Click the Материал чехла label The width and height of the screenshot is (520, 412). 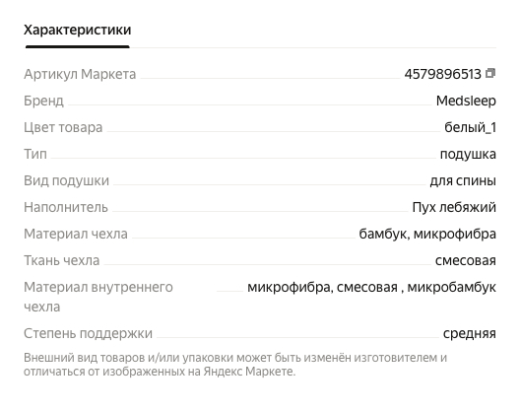pyautogui.click(x=76, y=234)
